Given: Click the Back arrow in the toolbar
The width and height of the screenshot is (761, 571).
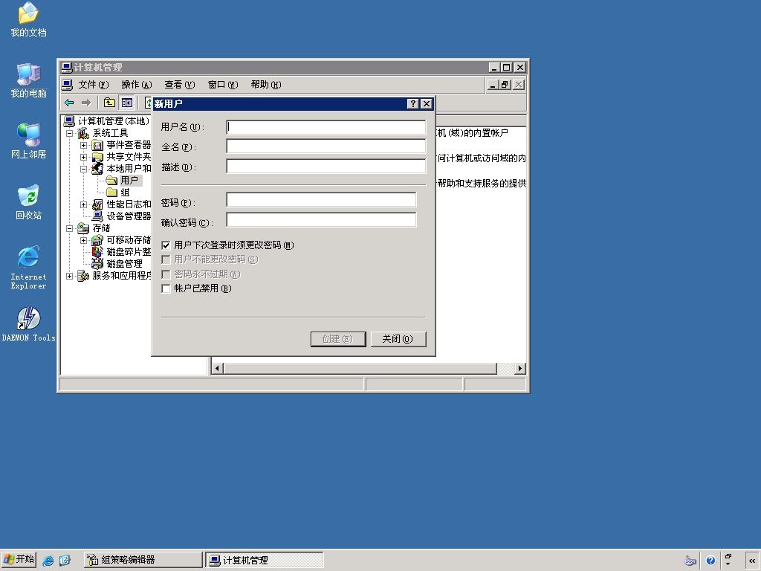Looking at the screenshot, I should click(x=69, y=103).
